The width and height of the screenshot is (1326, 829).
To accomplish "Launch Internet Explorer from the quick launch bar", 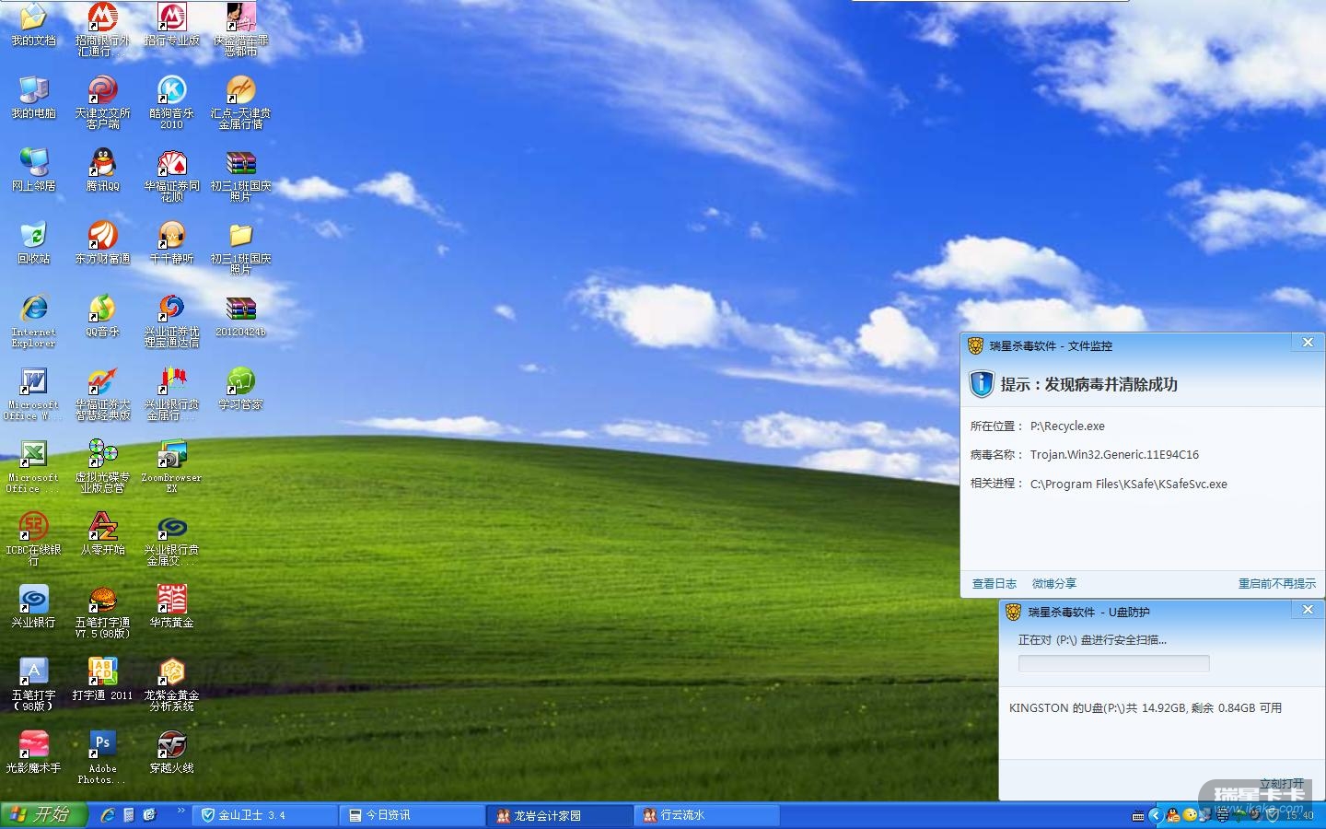I will (x=108, y=815).
